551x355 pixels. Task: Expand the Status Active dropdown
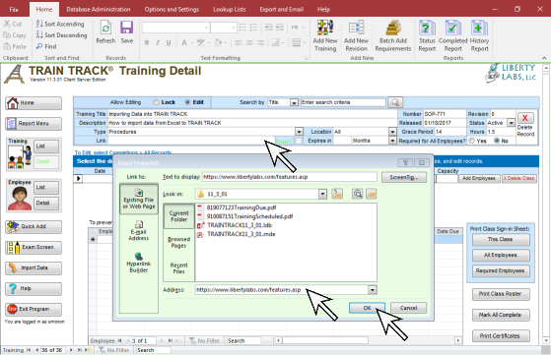click(x=511, y=123)
